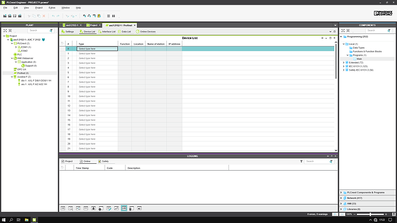Click the red Delete X toolbar icon
Viewport: 397px width, 223px height.
[44, 16]
